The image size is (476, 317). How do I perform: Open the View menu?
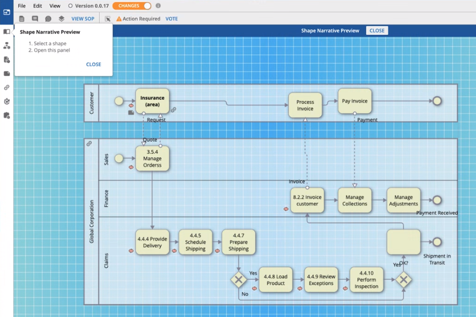click(x=55, y=6)
